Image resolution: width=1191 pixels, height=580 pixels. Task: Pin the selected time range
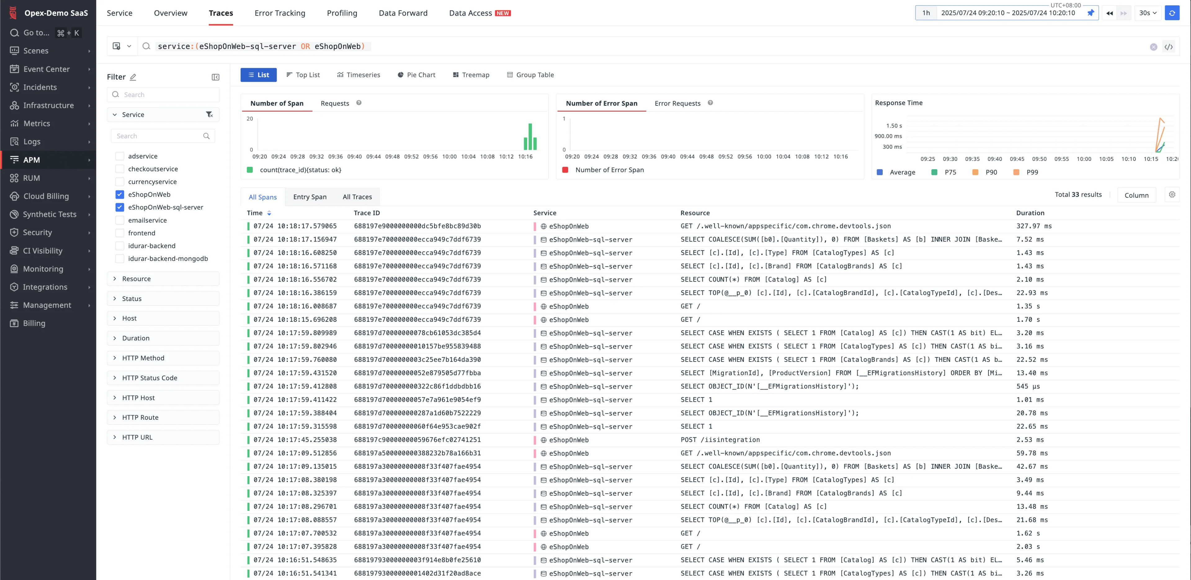(x=1091, y=13)
